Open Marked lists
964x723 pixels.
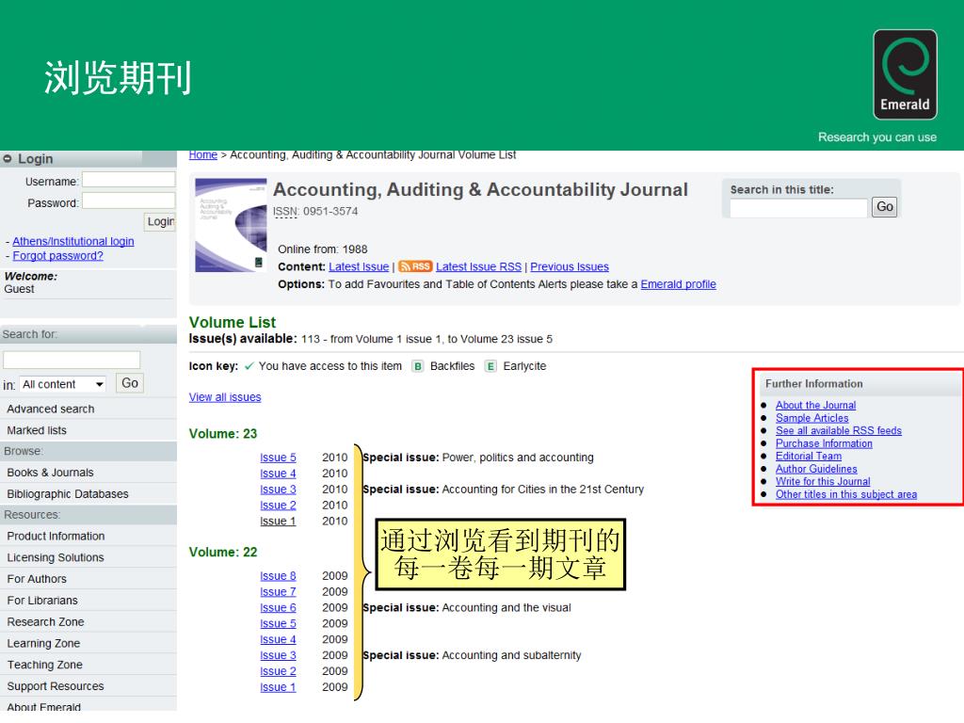37,430
